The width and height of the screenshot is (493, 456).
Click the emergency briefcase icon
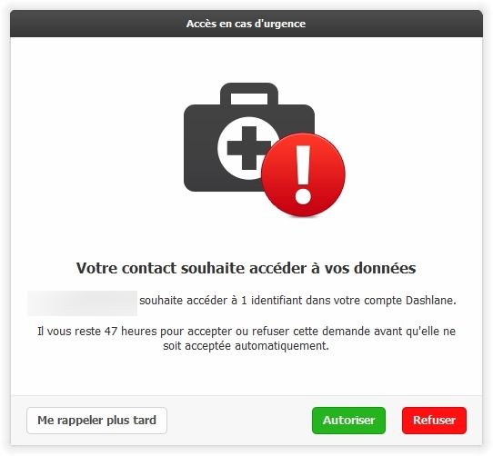click(249, 137)
